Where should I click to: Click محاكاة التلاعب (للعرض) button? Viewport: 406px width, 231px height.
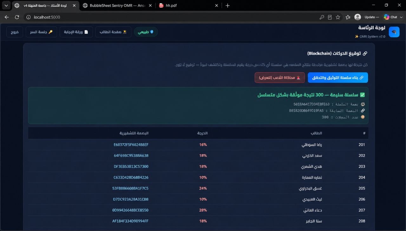coord(280,78)
